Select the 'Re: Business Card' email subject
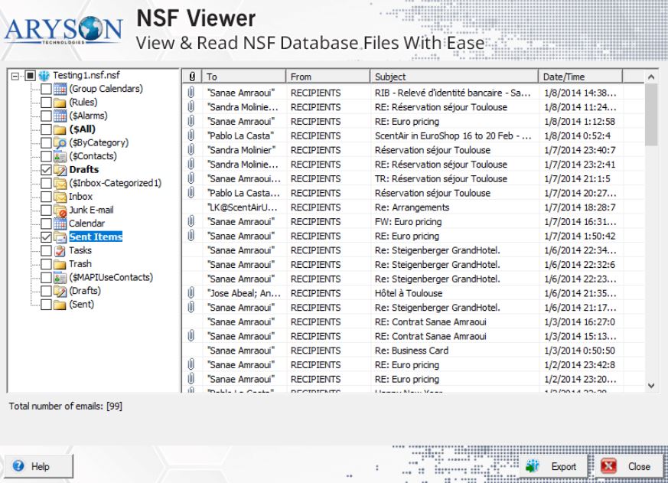Viewport: 668px width, 483px height. [412, 351]
